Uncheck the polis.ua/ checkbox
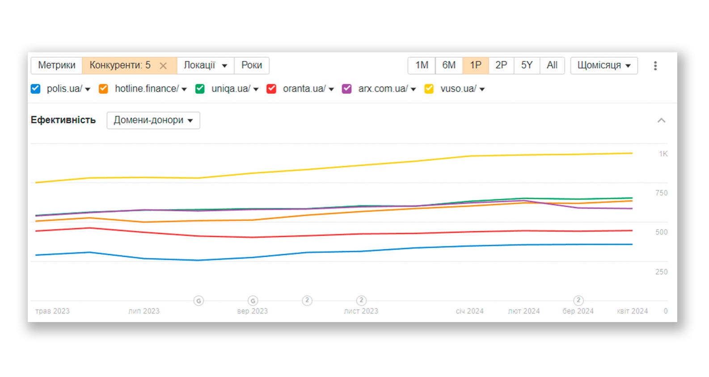 pyautogui.click(x=36, y=89)
